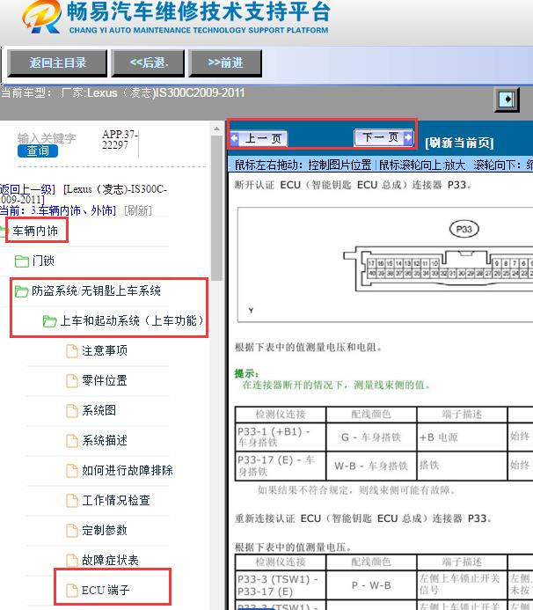This screenshot has width=533, height=610.
Task: Click 上一页 previous page button
Action: point(259,138)
